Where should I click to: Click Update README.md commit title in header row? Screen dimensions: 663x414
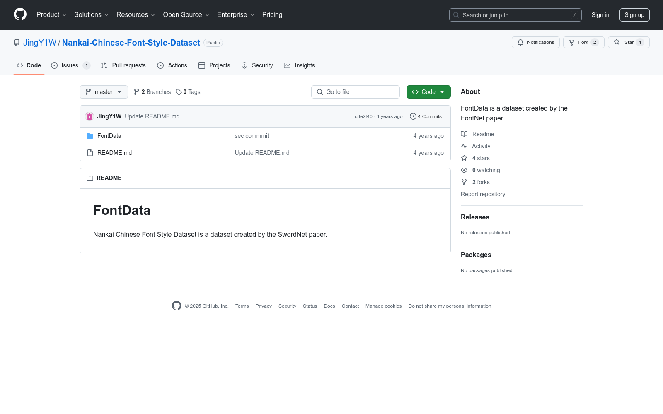(152, 116)
